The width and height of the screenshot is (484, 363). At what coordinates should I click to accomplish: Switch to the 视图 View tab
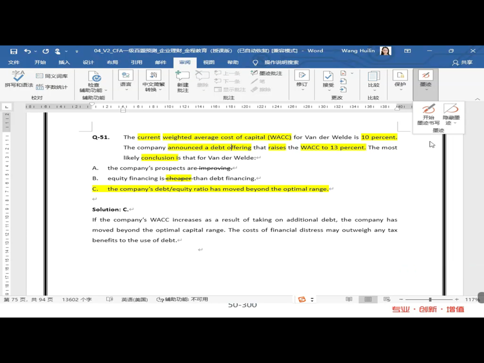208,62
